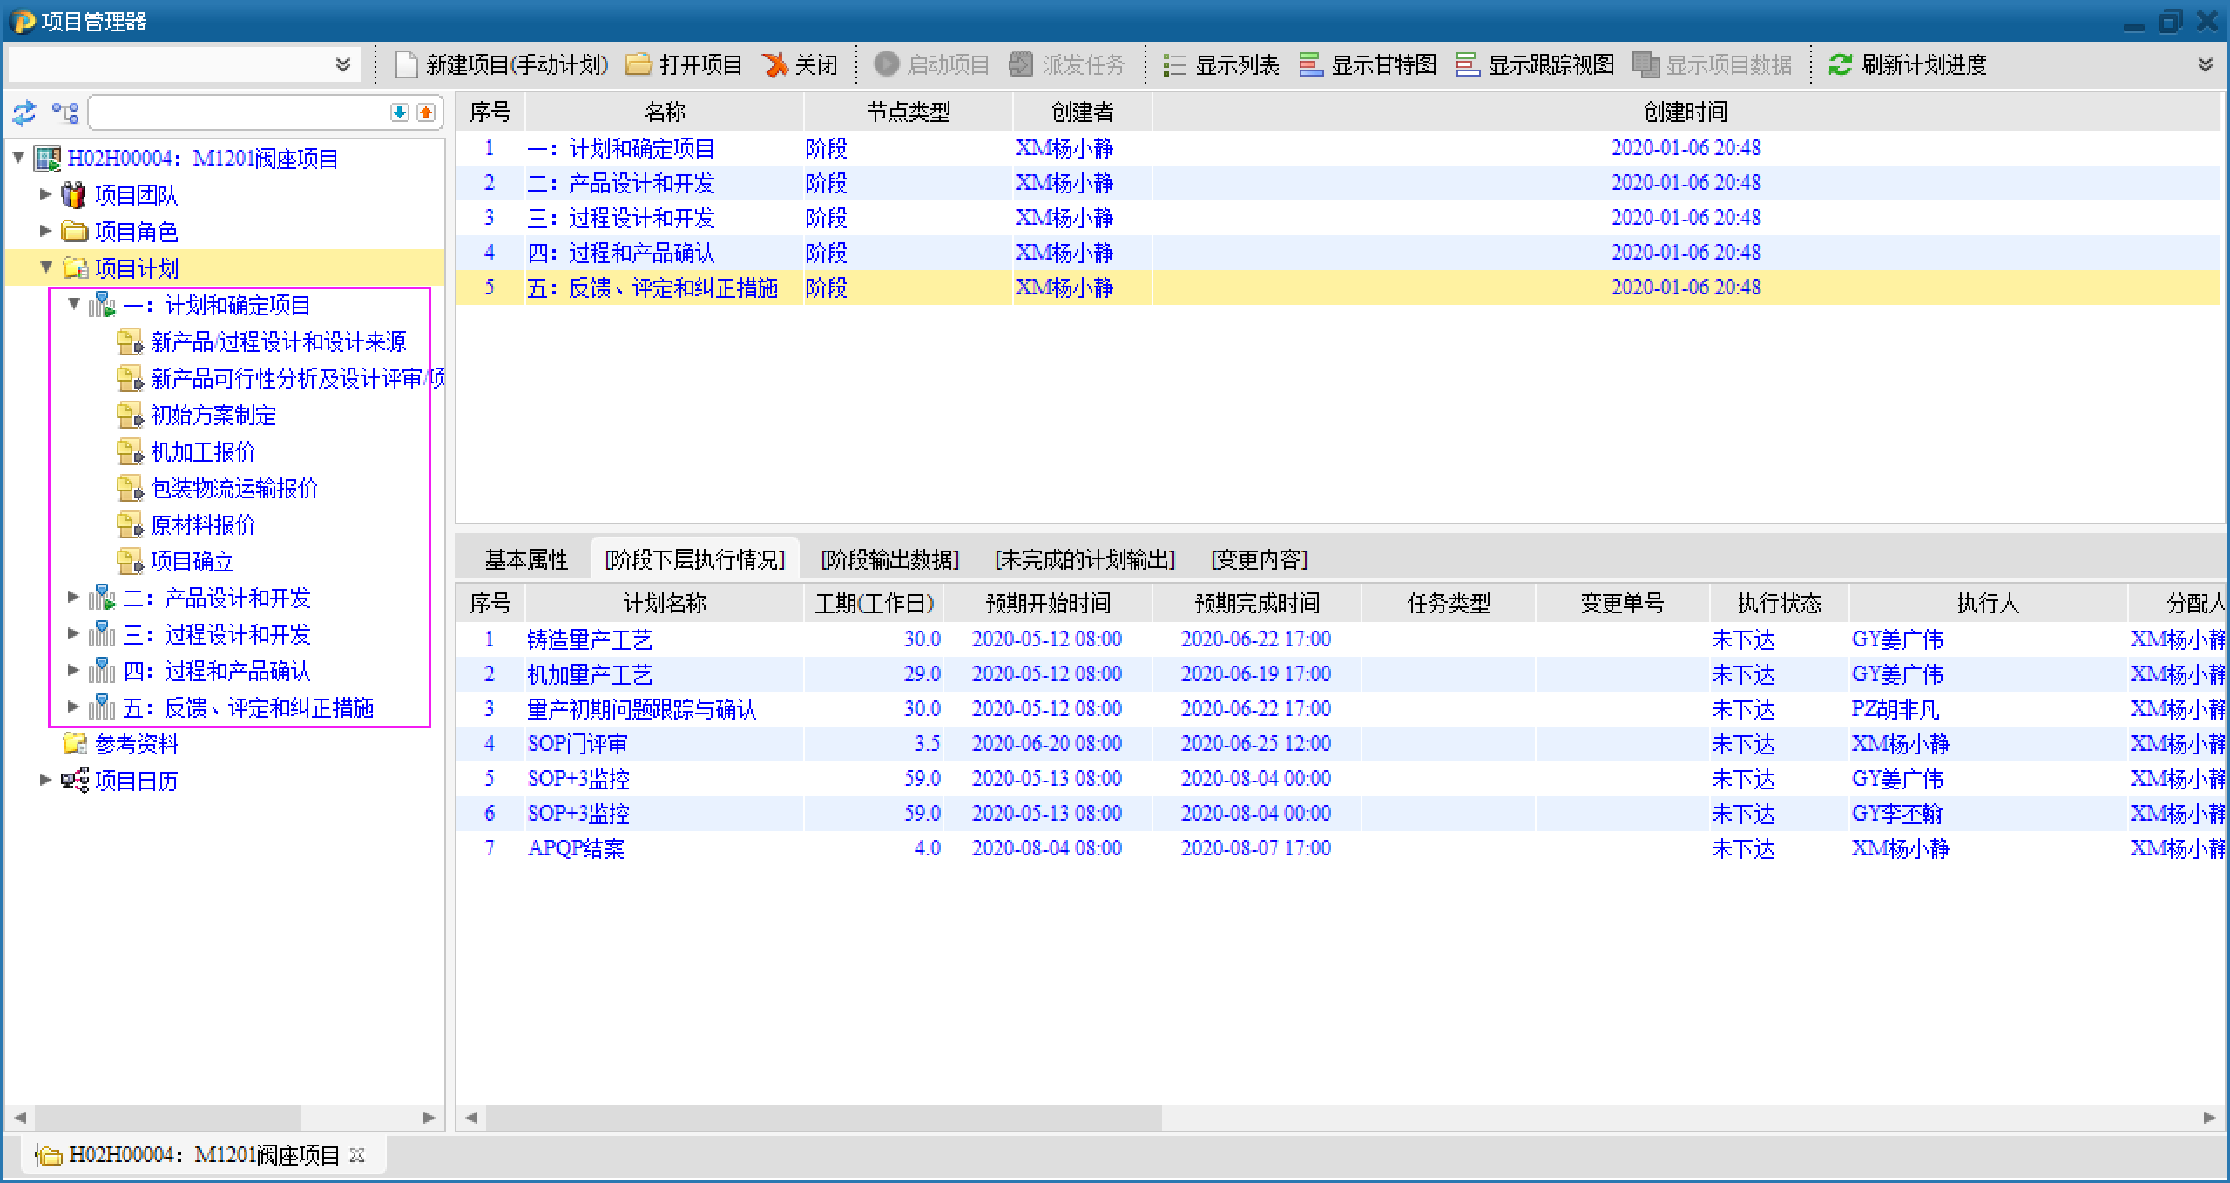The image size is (2230, 1183).
Task: Click the bottom horizontal scrollbar of task table
Action: point(823,1117)
